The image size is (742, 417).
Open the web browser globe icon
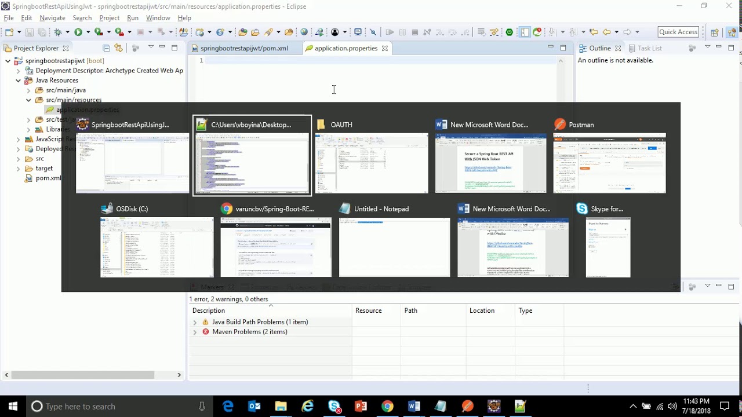click(x=304, y=32)
